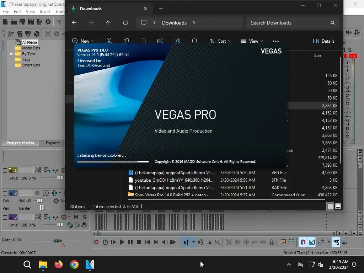The width and height of the screenshot is (364, 273).
Task: Click track 2 Pan slider handle
Action: click(42, 208)
